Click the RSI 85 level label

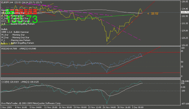(x=182, y=51)
